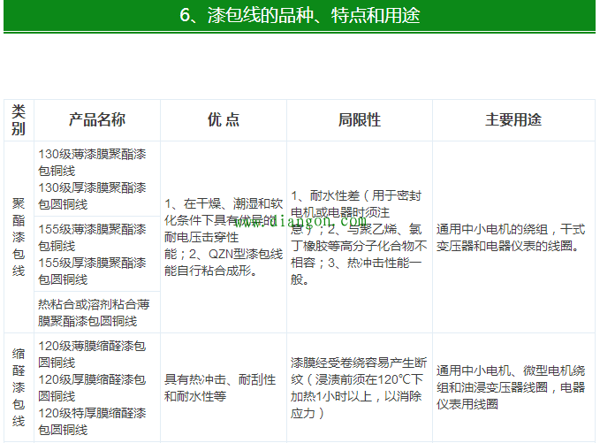The image size is (600, 443).
Task: Click the 缩醛漆包线 category cell
Action: 19,387
